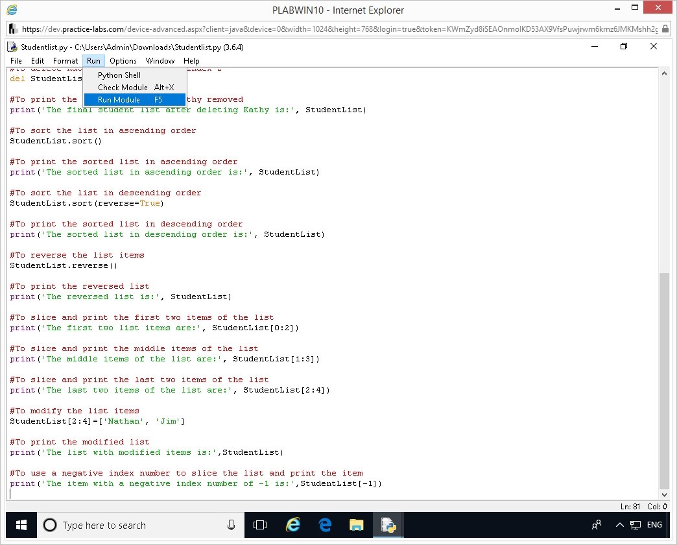677x545 pixels.
Task: Expand the hidden system tray icons chevron
Action: click(619, 525)
